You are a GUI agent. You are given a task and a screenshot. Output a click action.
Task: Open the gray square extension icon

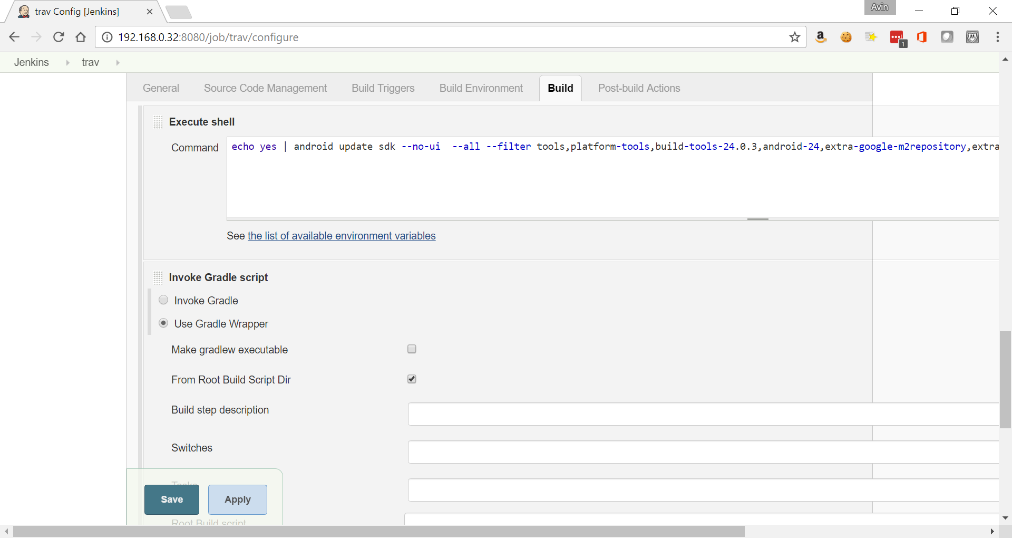point(947,37)
